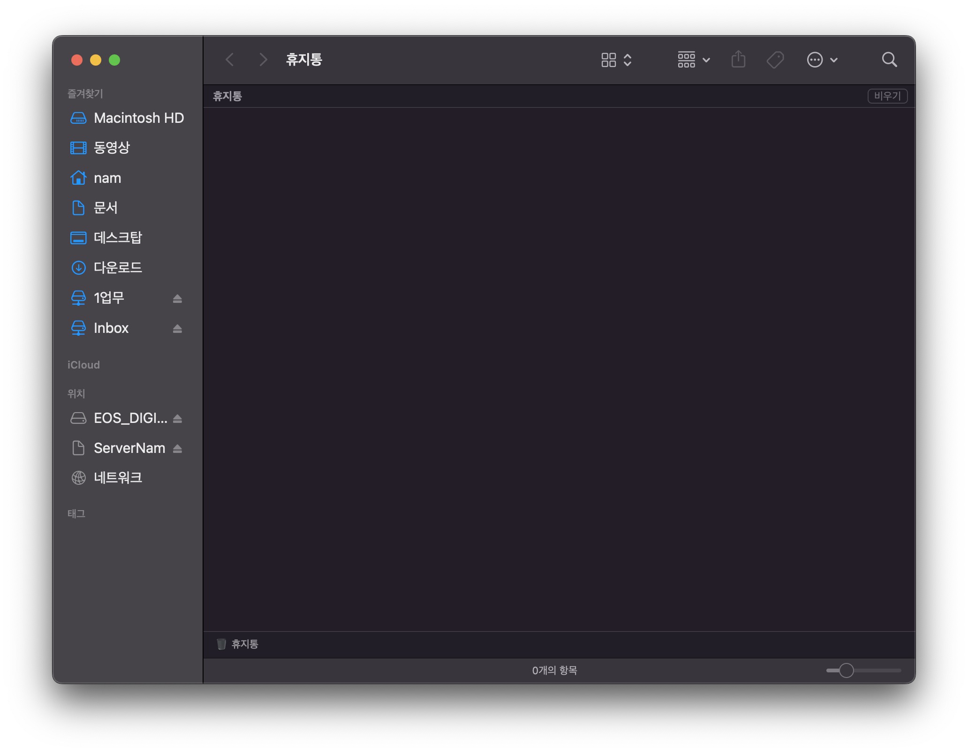Open the nam home folder
968x753 pixels.
[107, 178]
